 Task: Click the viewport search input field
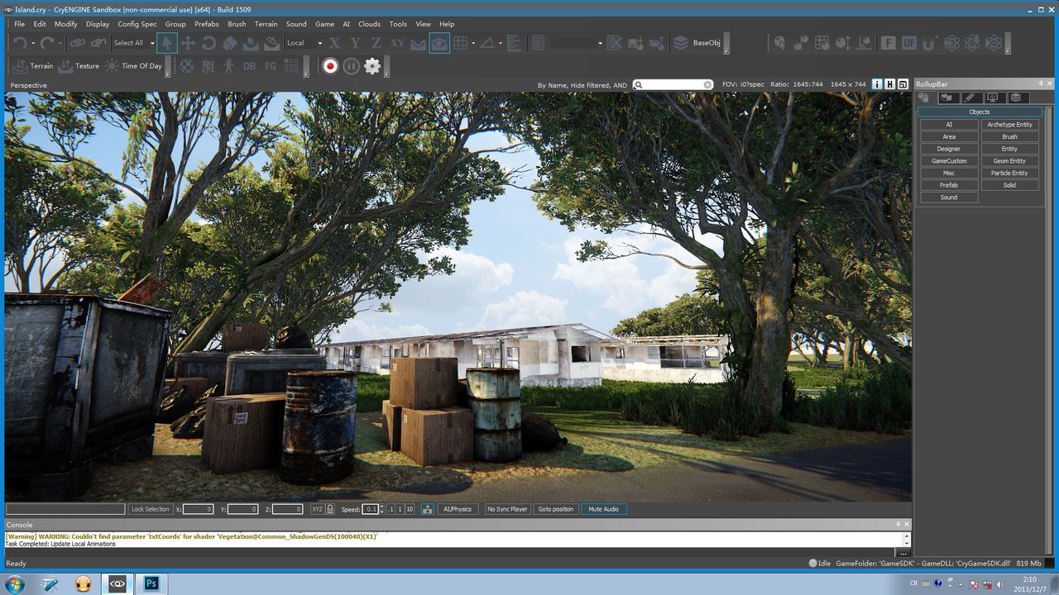[x=673, y=84]
